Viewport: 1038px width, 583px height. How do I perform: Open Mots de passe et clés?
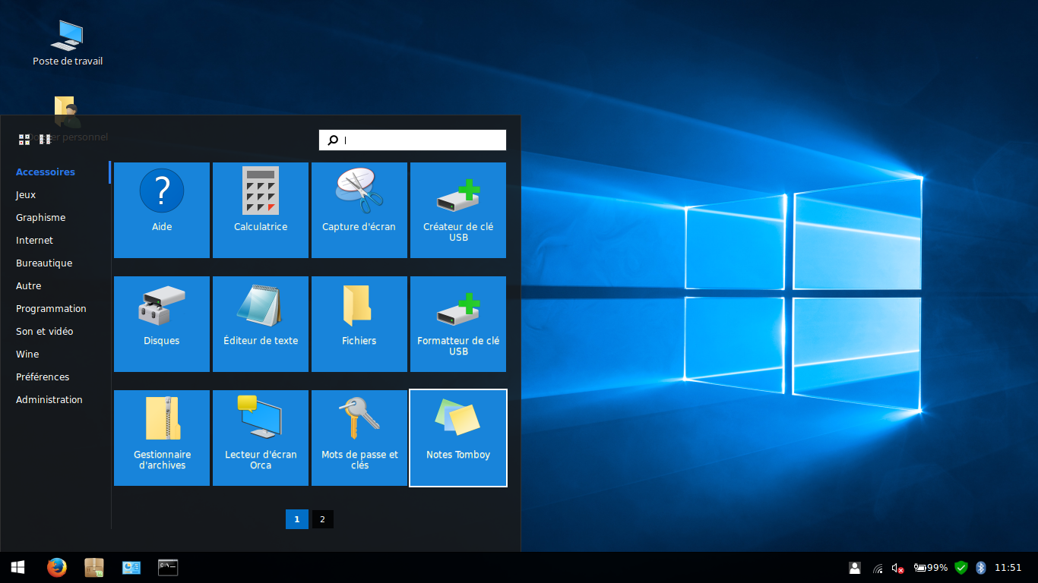pyautogui.click(x=359, y=438)
